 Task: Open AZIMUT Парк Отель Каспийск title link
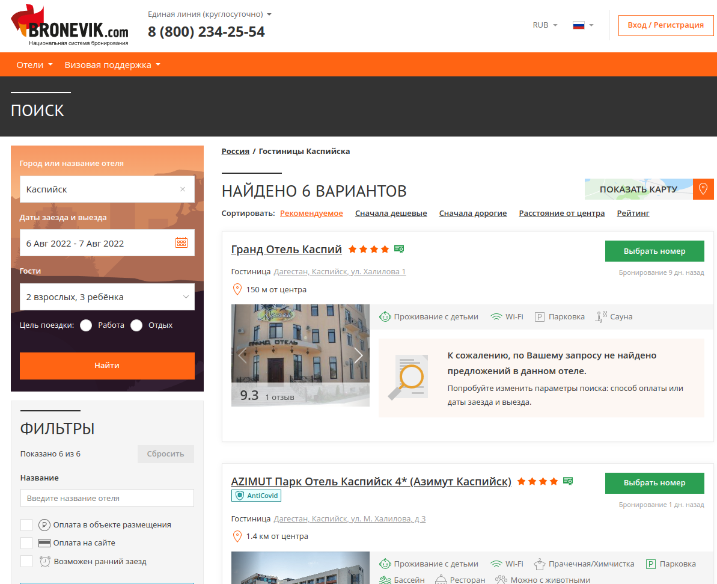[x=371, y=482]
